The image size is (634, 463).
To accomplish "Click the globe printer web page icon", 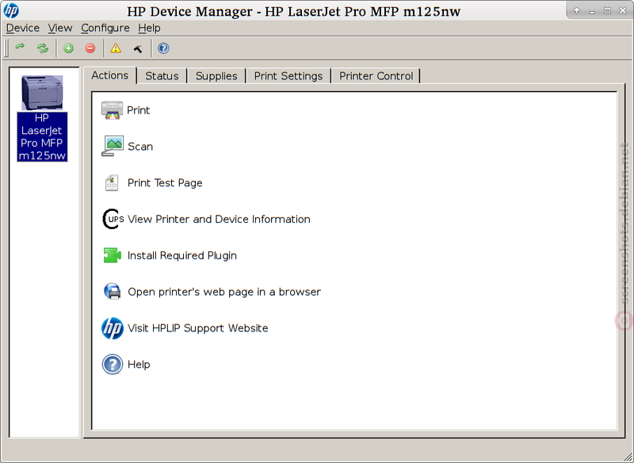I will [x=113, y=292].
